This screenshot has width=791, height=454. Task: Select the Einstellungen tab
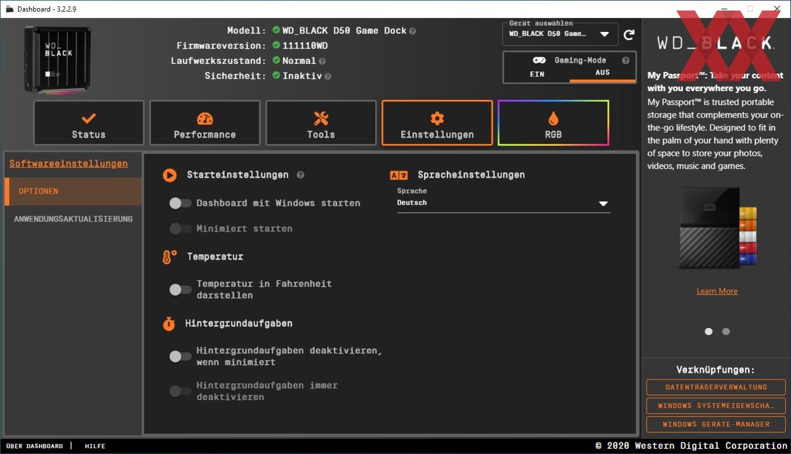point(437,123)
